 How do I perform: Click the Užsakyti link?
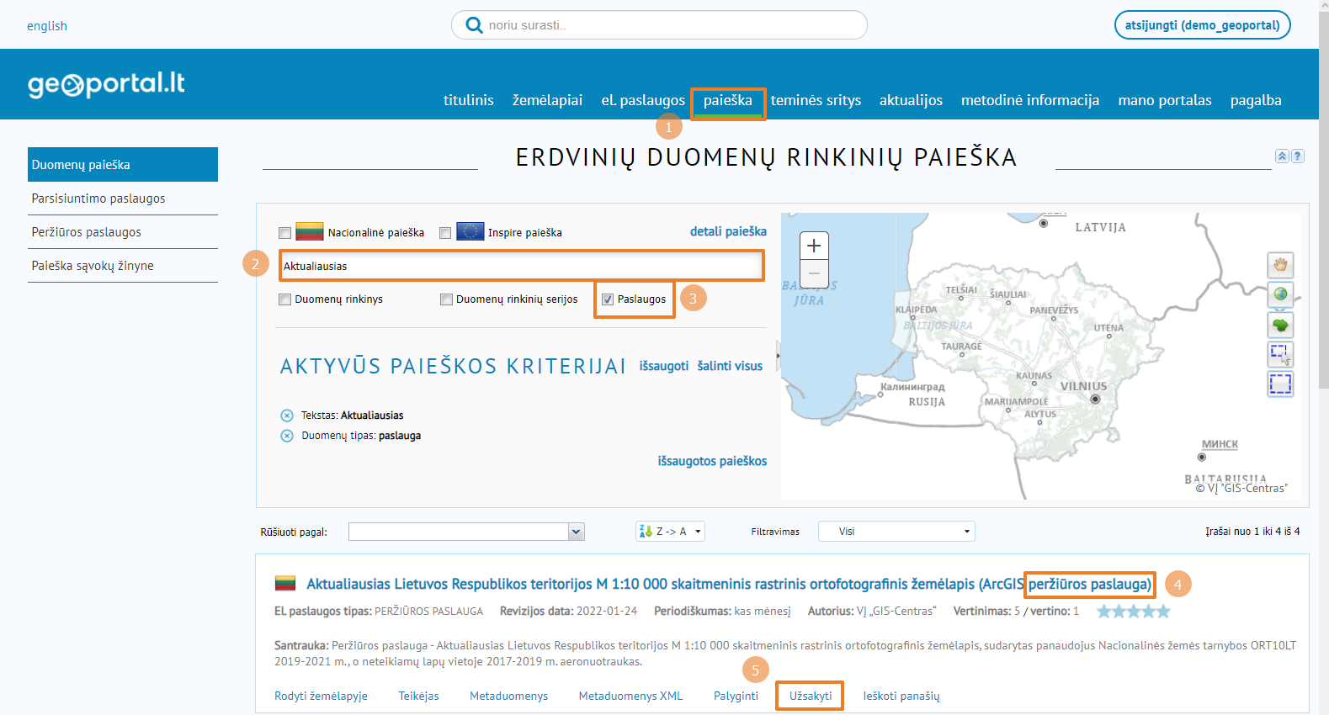point(810,696)
